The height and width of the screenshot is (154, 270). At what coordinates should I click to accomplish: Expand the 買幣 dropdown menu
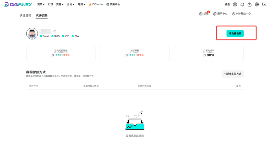click(x=41, y=4)
